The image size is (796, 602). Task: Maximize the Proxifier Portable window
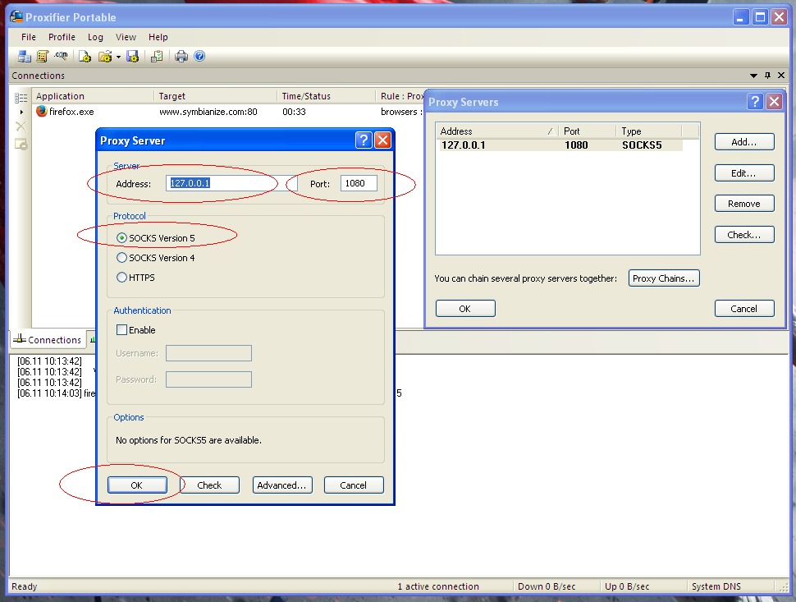tap(761, 17)
